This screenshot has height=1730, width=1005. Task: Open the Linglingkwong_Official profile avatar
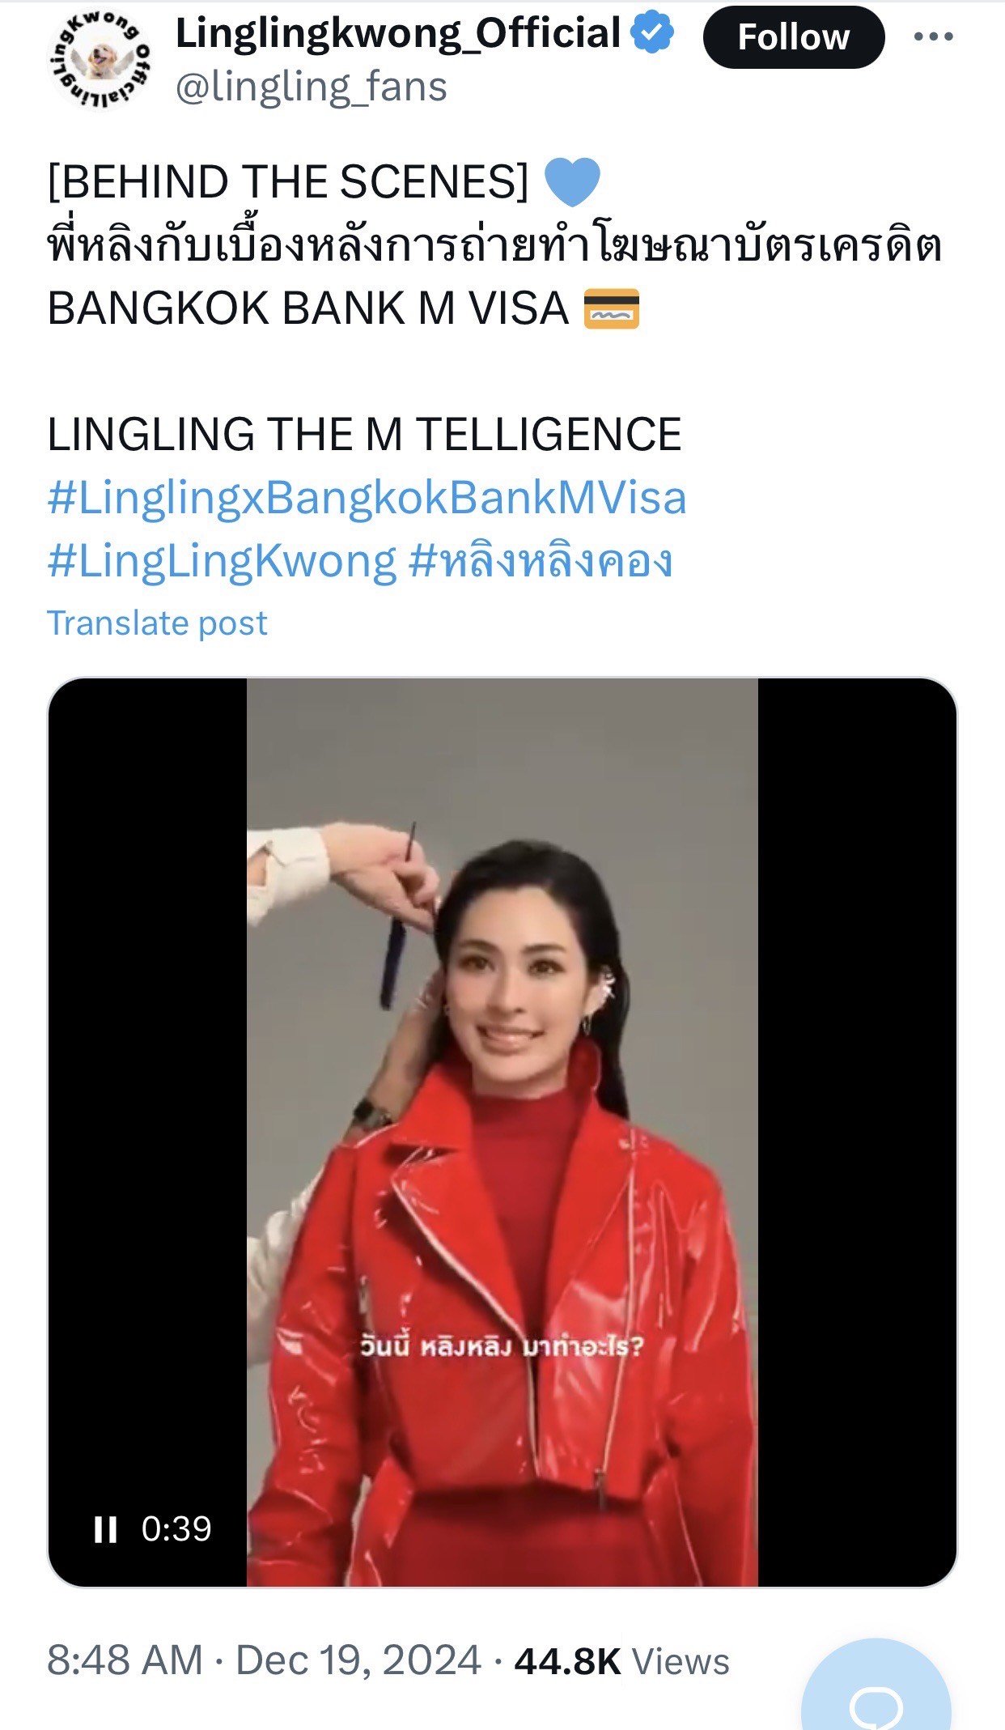[100, 59]
